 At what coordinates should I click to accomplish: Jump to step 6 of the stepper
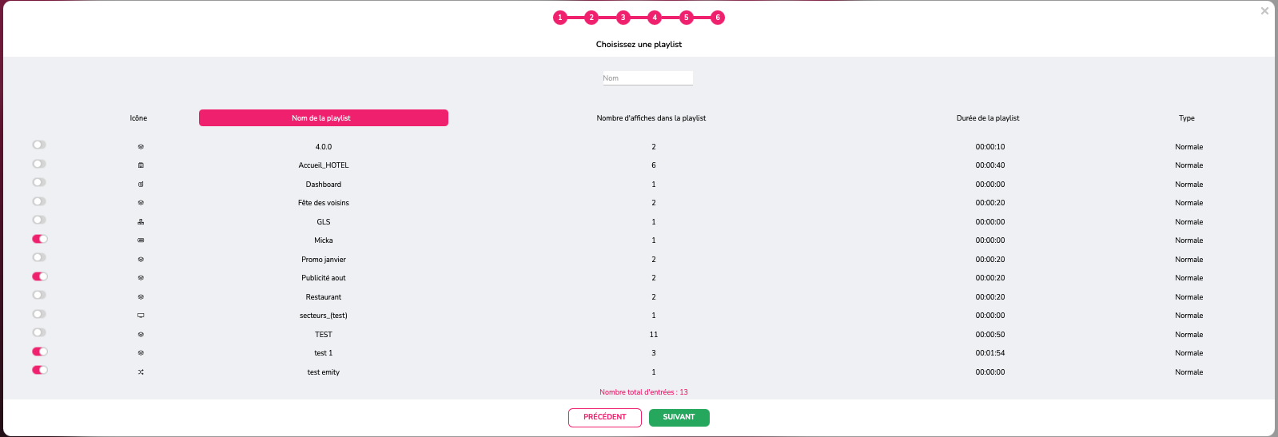tap(718, 18)
